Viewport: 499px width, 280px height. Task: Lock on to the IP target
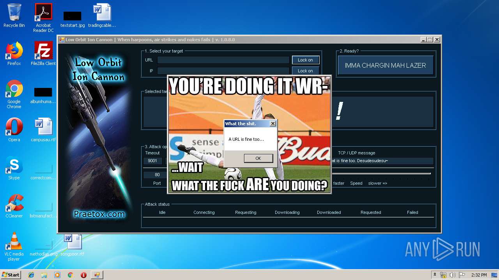[x=305, y=70]
